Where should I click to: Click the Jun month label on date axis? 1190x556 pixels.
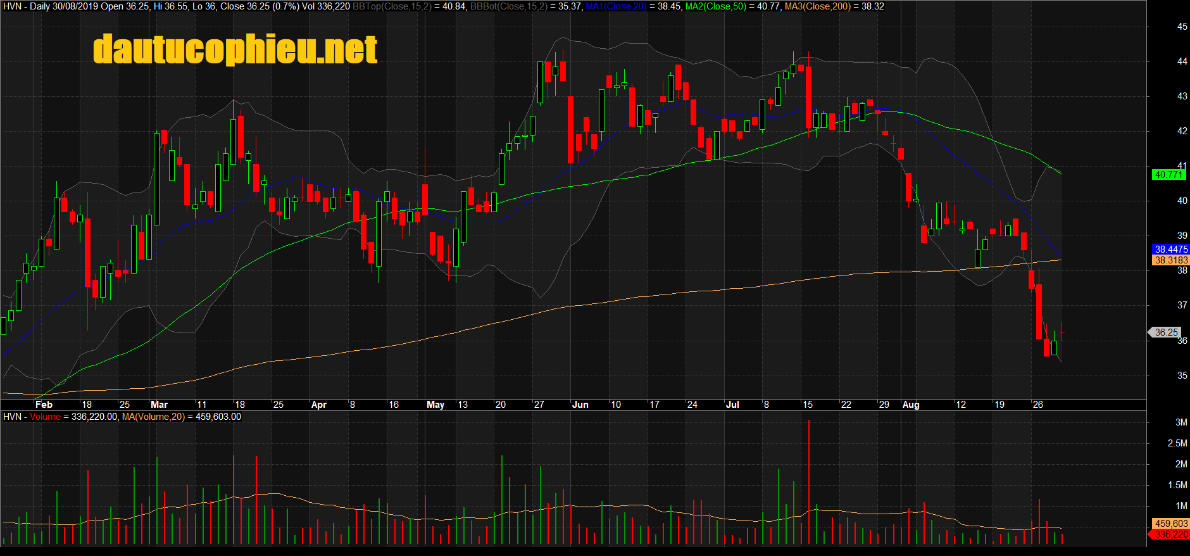(580, 405)
